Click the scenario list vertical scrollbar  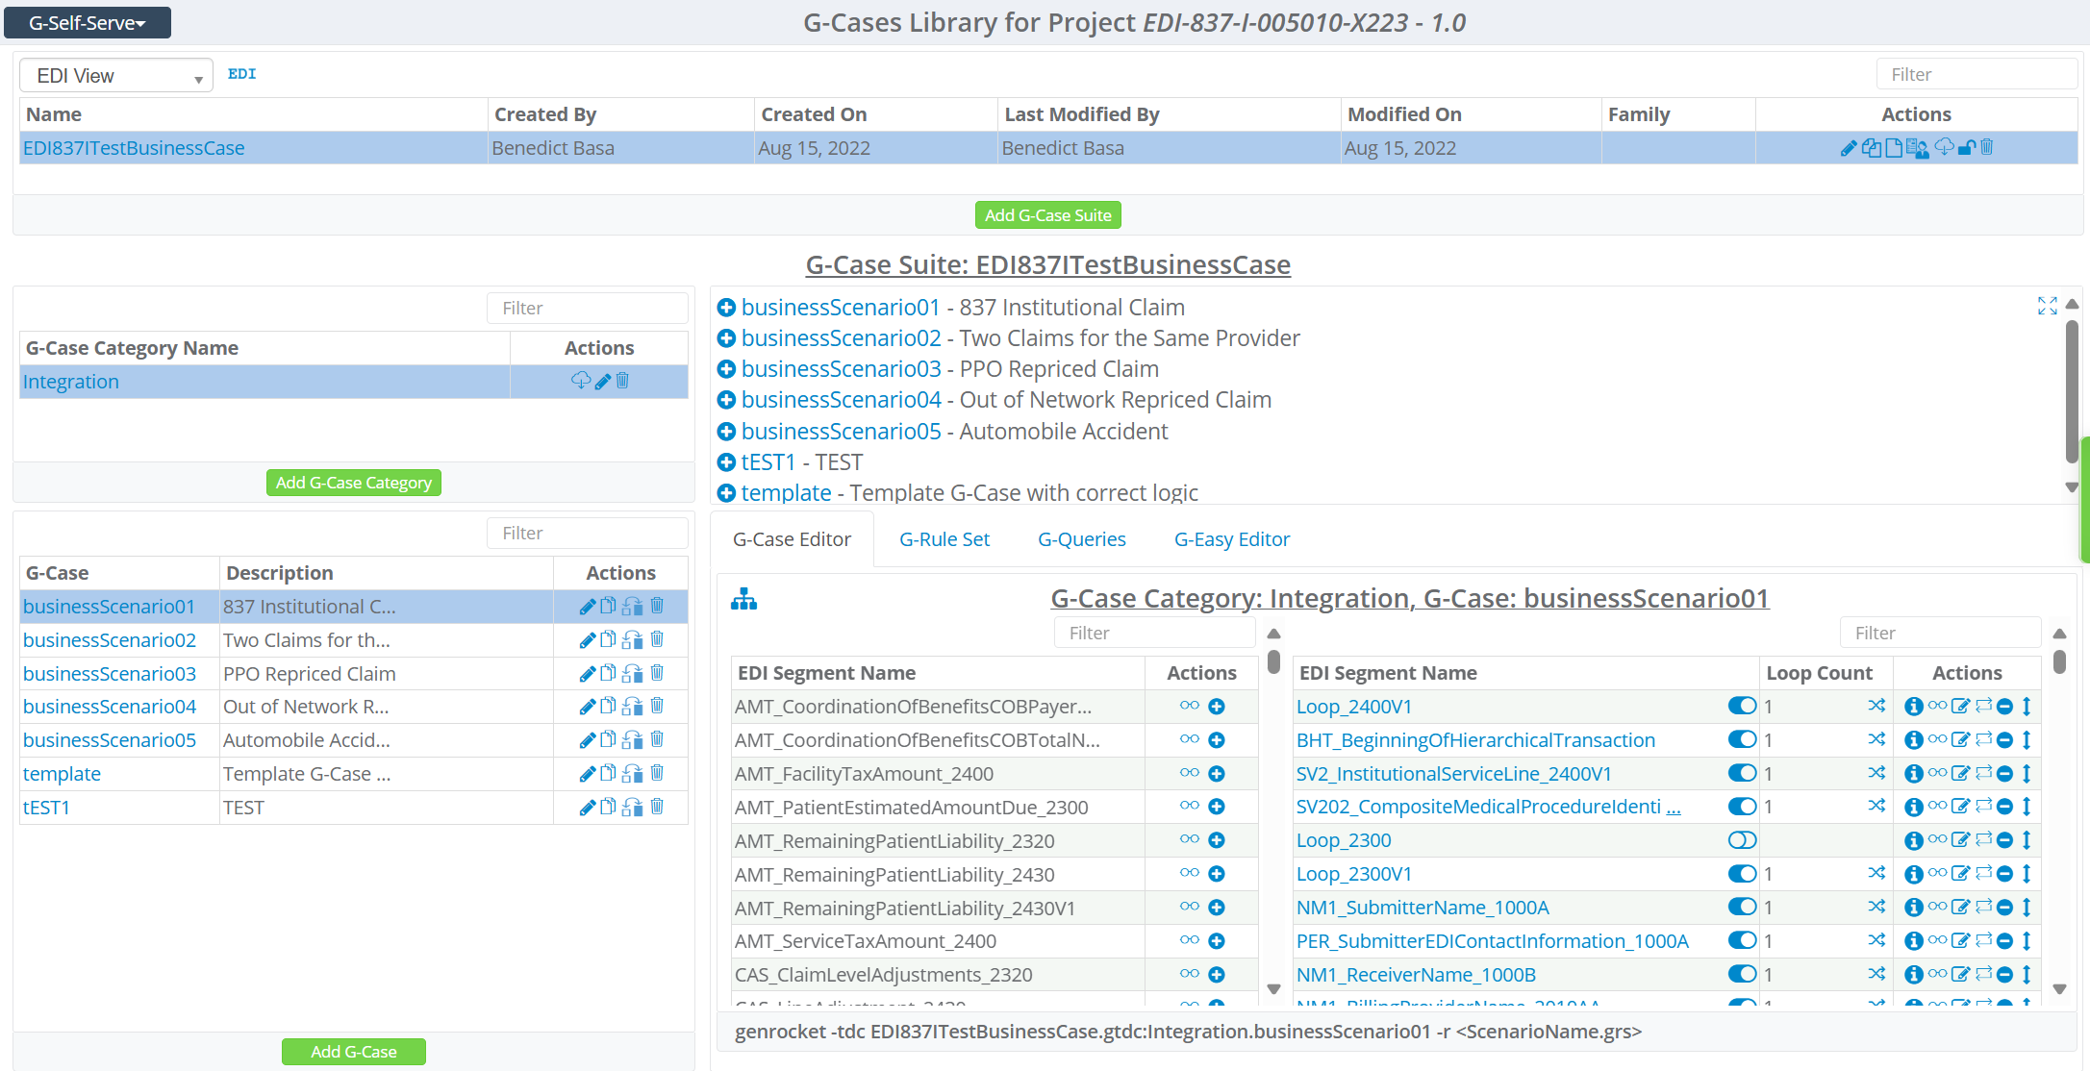pos(2072,390)
